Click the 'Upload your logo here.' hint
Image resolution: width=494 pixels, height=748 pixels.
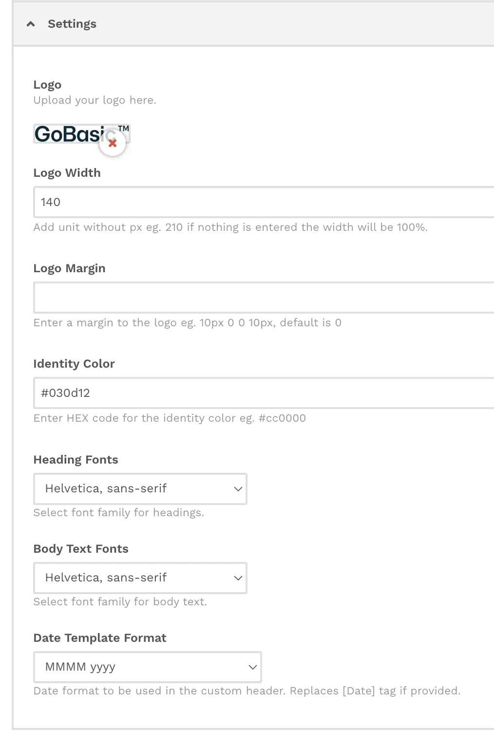point(95,100)
